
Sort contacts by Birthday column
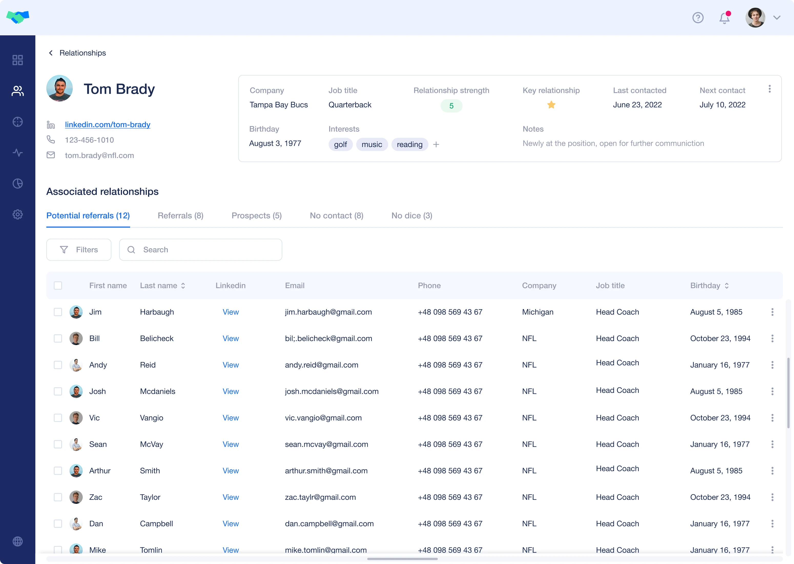click(x=727, y=286)
